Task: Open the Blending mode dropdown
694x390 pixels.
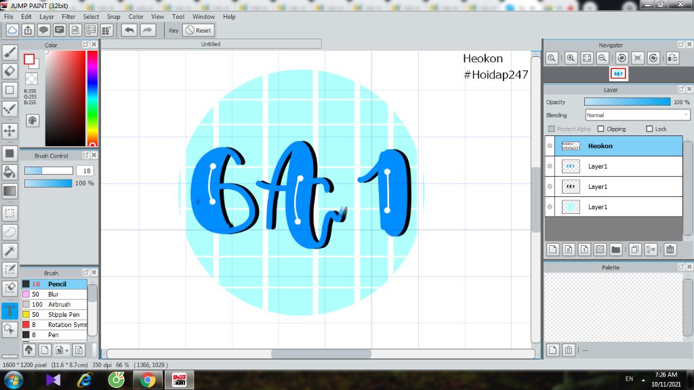Action: tap(637, 115)
